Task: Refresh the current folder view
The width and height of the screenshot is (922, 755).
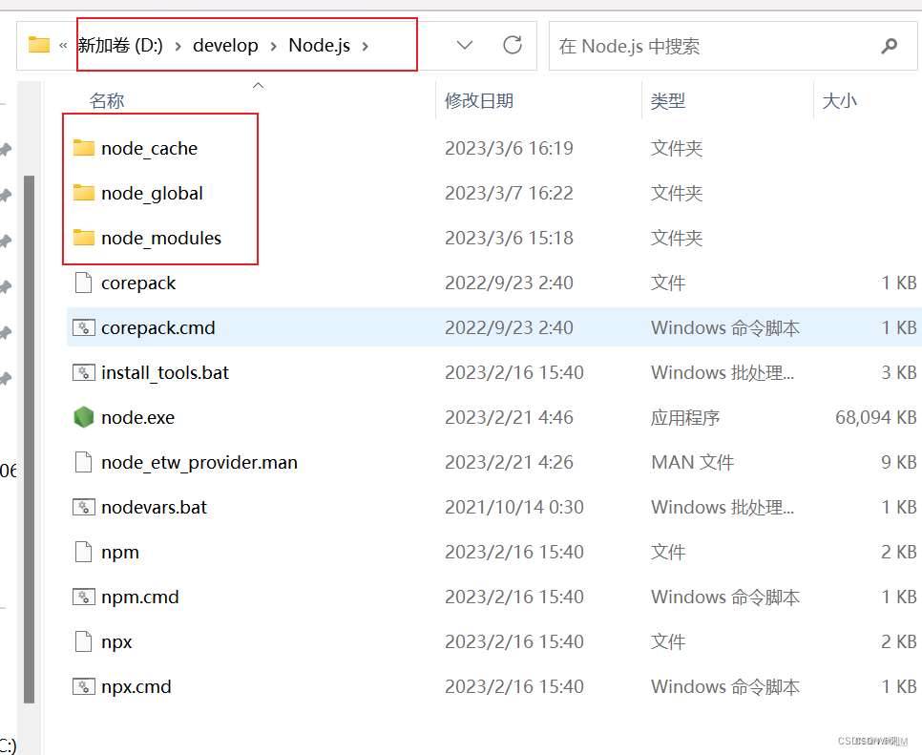Action: (x=513, y=45)
